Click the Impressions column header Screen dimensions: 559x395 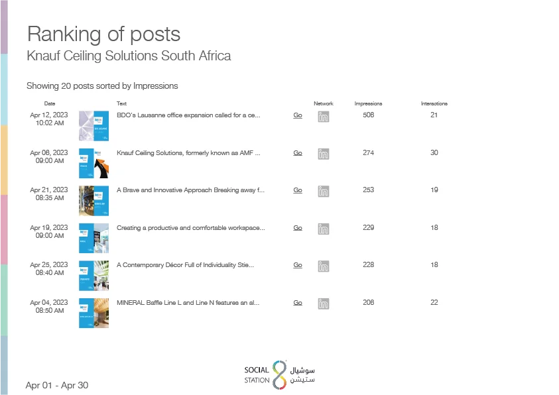coord(368,103)
